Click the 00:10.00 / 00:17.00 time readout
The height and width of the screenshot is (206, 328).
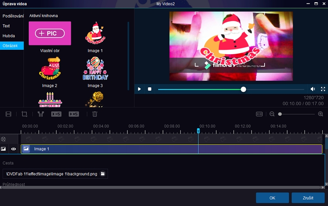(303, 103)
